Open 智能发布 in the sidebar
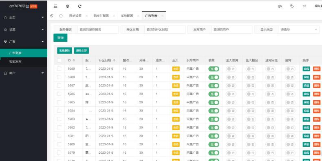 pos(24,62)
